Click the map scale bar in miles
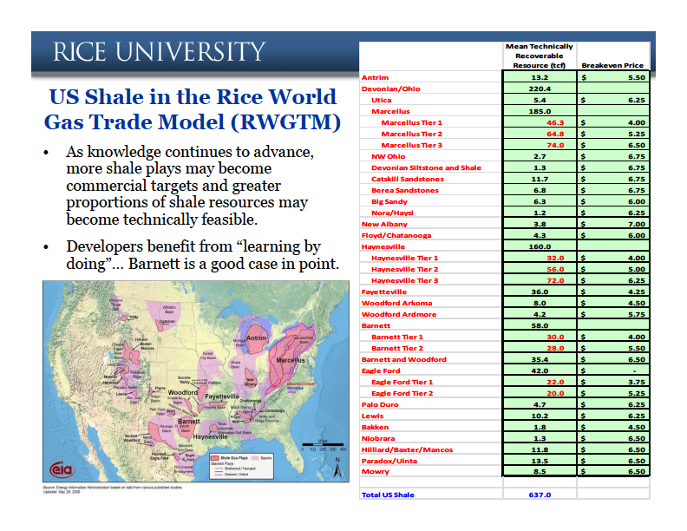The image size is (687, 531). 324,446
